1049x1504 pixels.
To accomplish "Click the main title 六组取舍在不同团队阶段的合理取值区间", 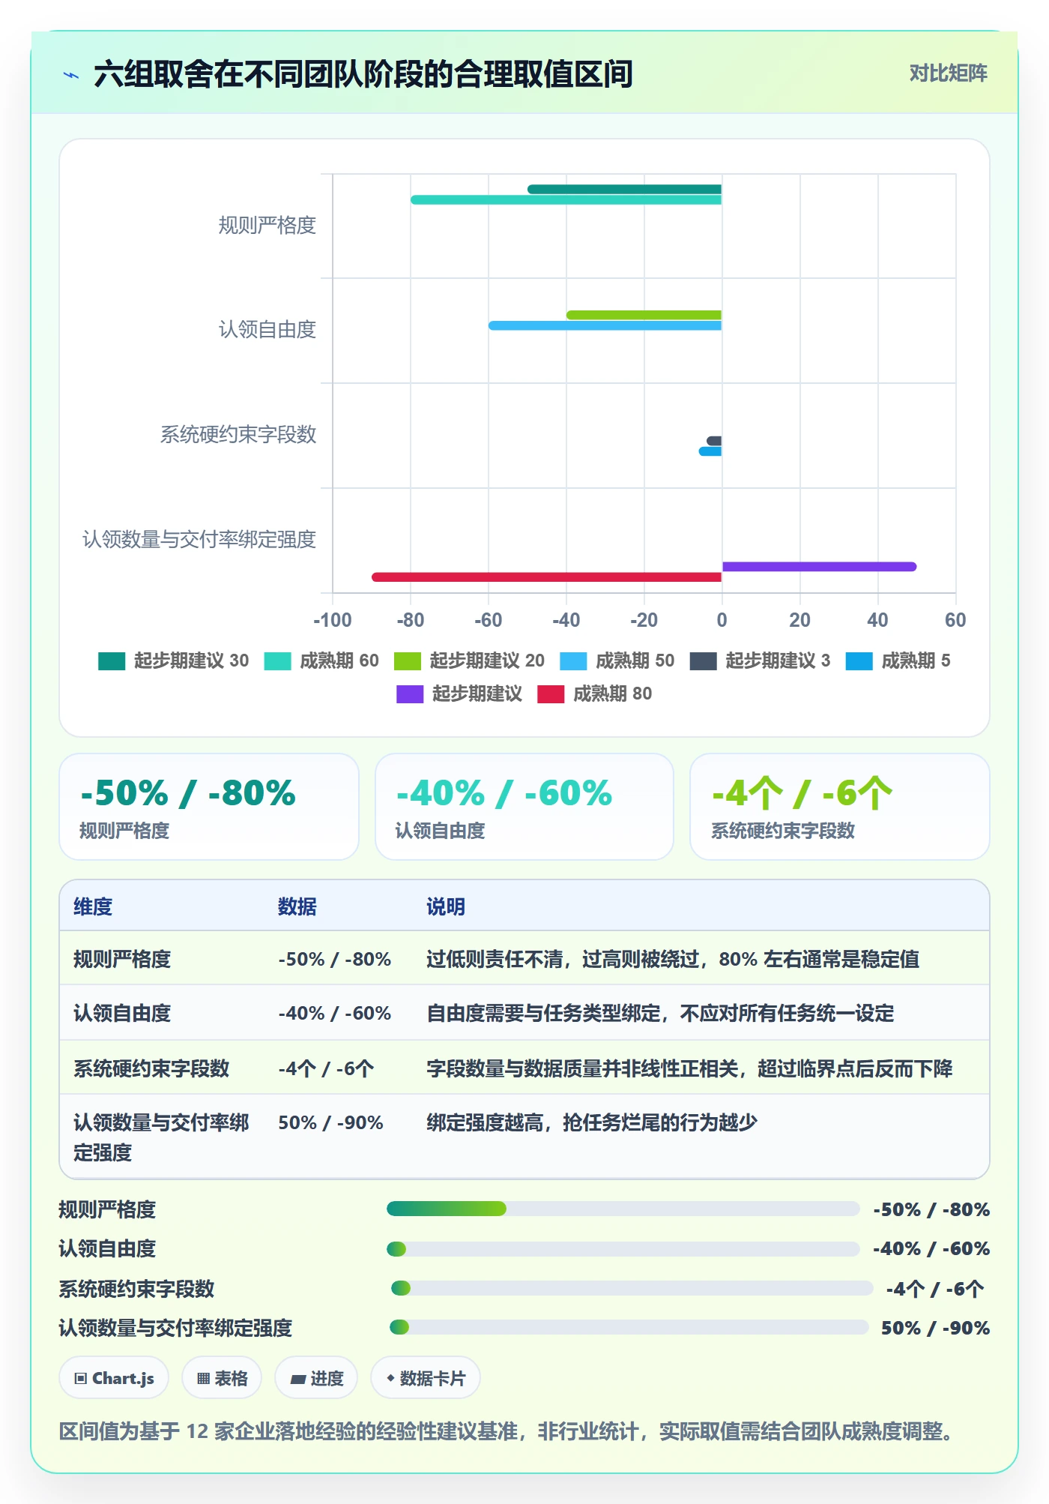I will click(363, 74).
